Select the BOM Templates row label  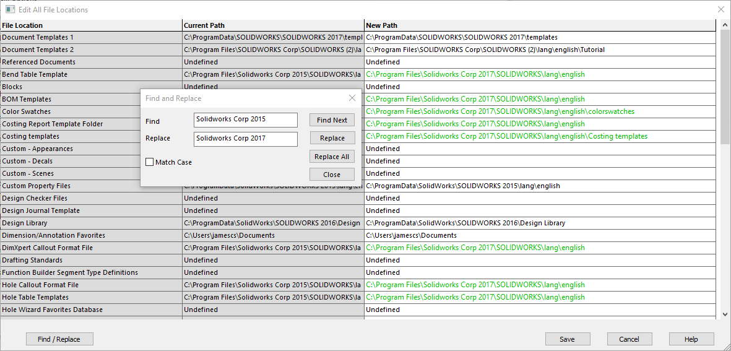click(x=27, y=99)
